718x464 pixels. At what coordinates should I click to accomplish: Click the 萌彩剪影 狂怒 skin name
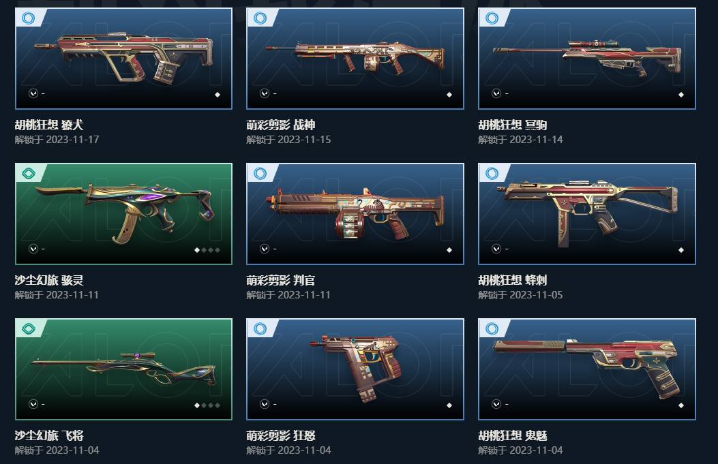tap(281, 435)
